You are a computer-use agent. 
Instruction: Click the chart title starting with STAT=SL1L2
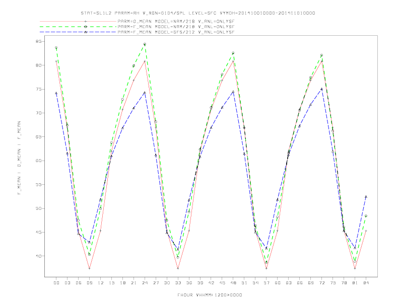197,13
